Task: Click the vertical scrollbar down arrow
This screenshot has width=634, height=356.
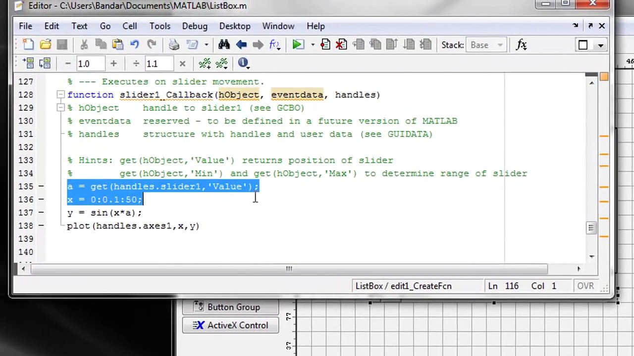Action: [x=591, y=256]
